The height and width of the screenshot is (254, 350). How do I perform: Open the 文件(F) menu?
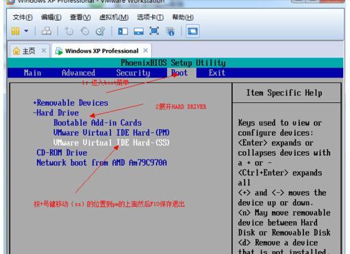click(23, 17)
